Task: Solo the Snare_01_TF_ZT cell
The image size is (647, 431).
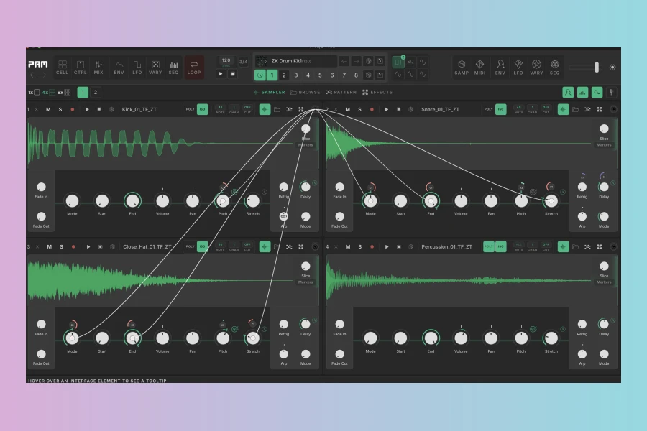Action: [x=359, y=109]
